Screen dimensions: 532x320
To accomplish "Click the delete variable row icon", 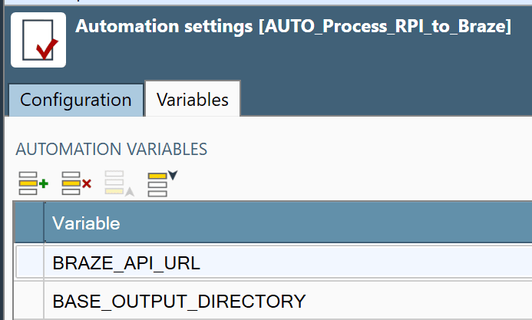I will [x=76, y=184].
